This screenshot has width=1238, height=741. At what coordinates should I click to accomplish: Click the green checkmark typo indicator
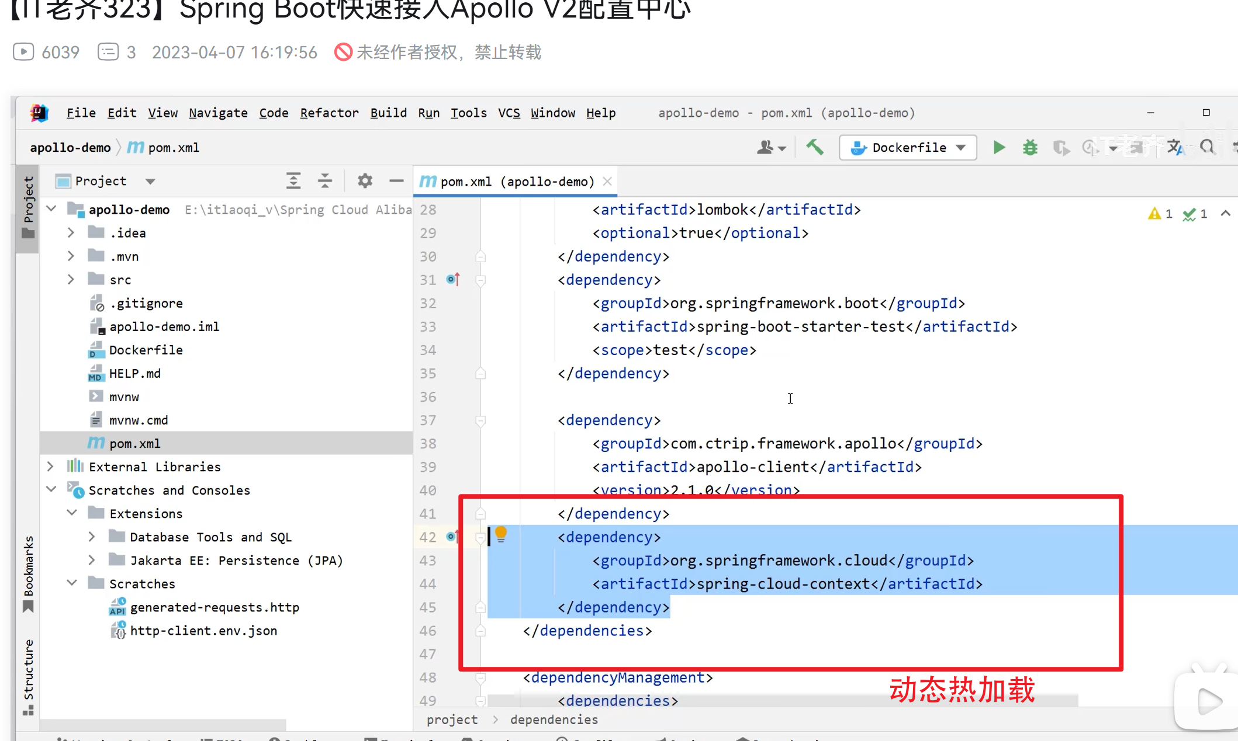(x=1195, y=214)
